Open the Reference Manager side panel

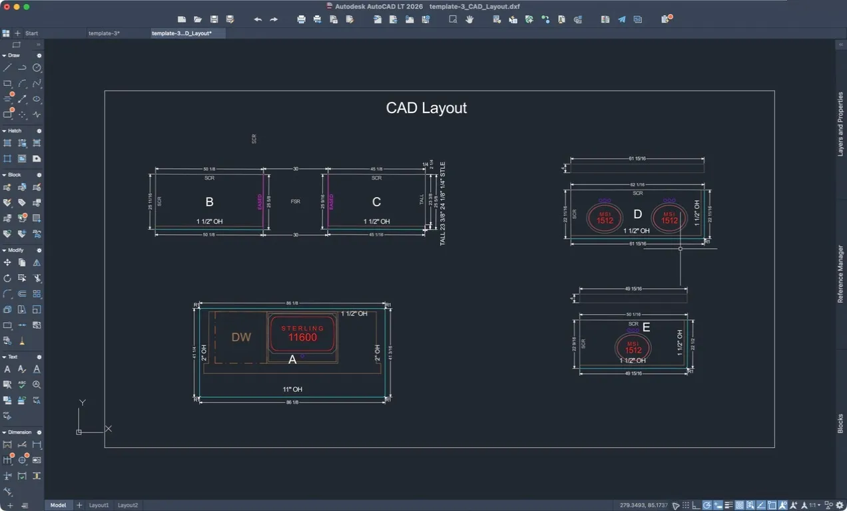(x=840, y=274)
